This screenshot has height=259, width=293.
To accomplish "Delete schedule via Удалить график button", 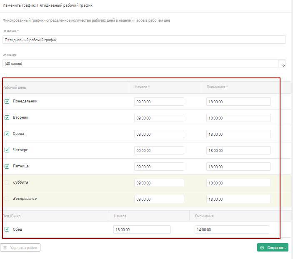I will coord(20,248).
